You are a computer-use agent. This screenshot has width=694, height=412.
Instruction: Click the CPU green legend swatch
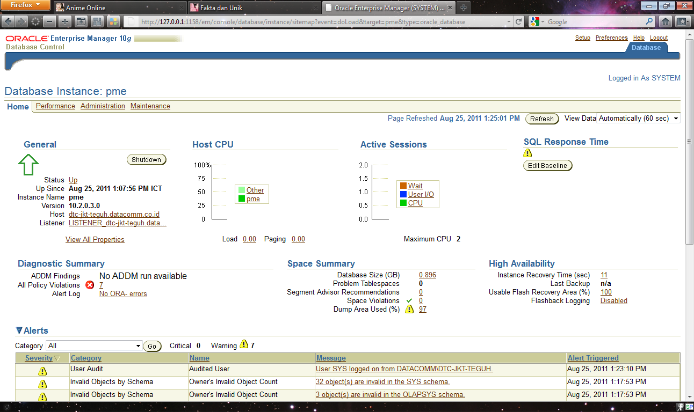(403, 203)
